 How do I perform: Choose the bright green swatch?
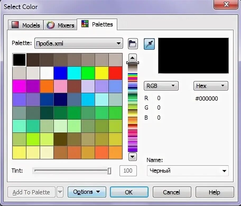point(88,73)
